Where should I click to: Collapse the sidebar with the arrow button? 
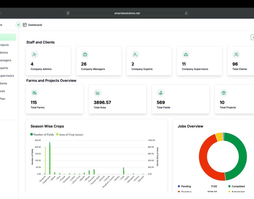(19, 25)
